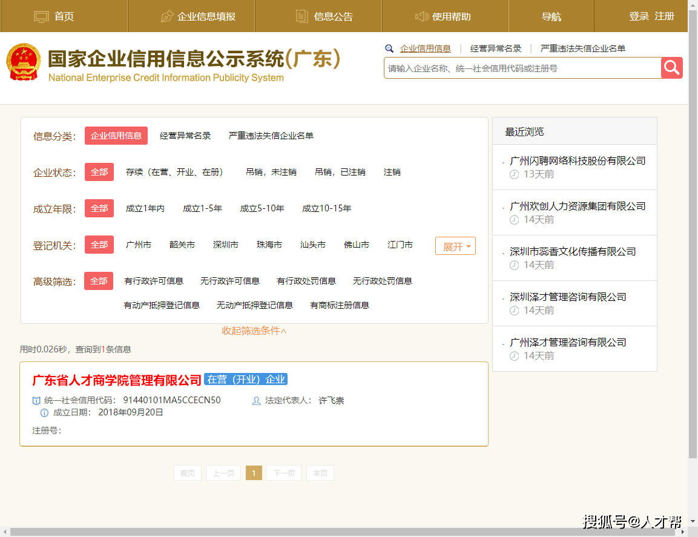The height and width of the screenshot is (537, 698).
Task: Select 全部 for 登记机关
Action: pyautogui.click(x=99, y=245)
